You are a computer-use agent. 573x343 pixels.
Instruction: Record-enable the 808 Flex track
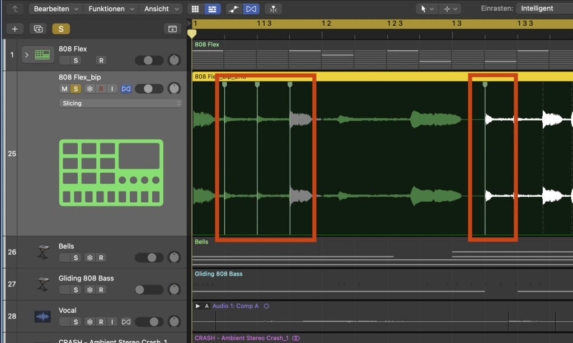[101, 60]
